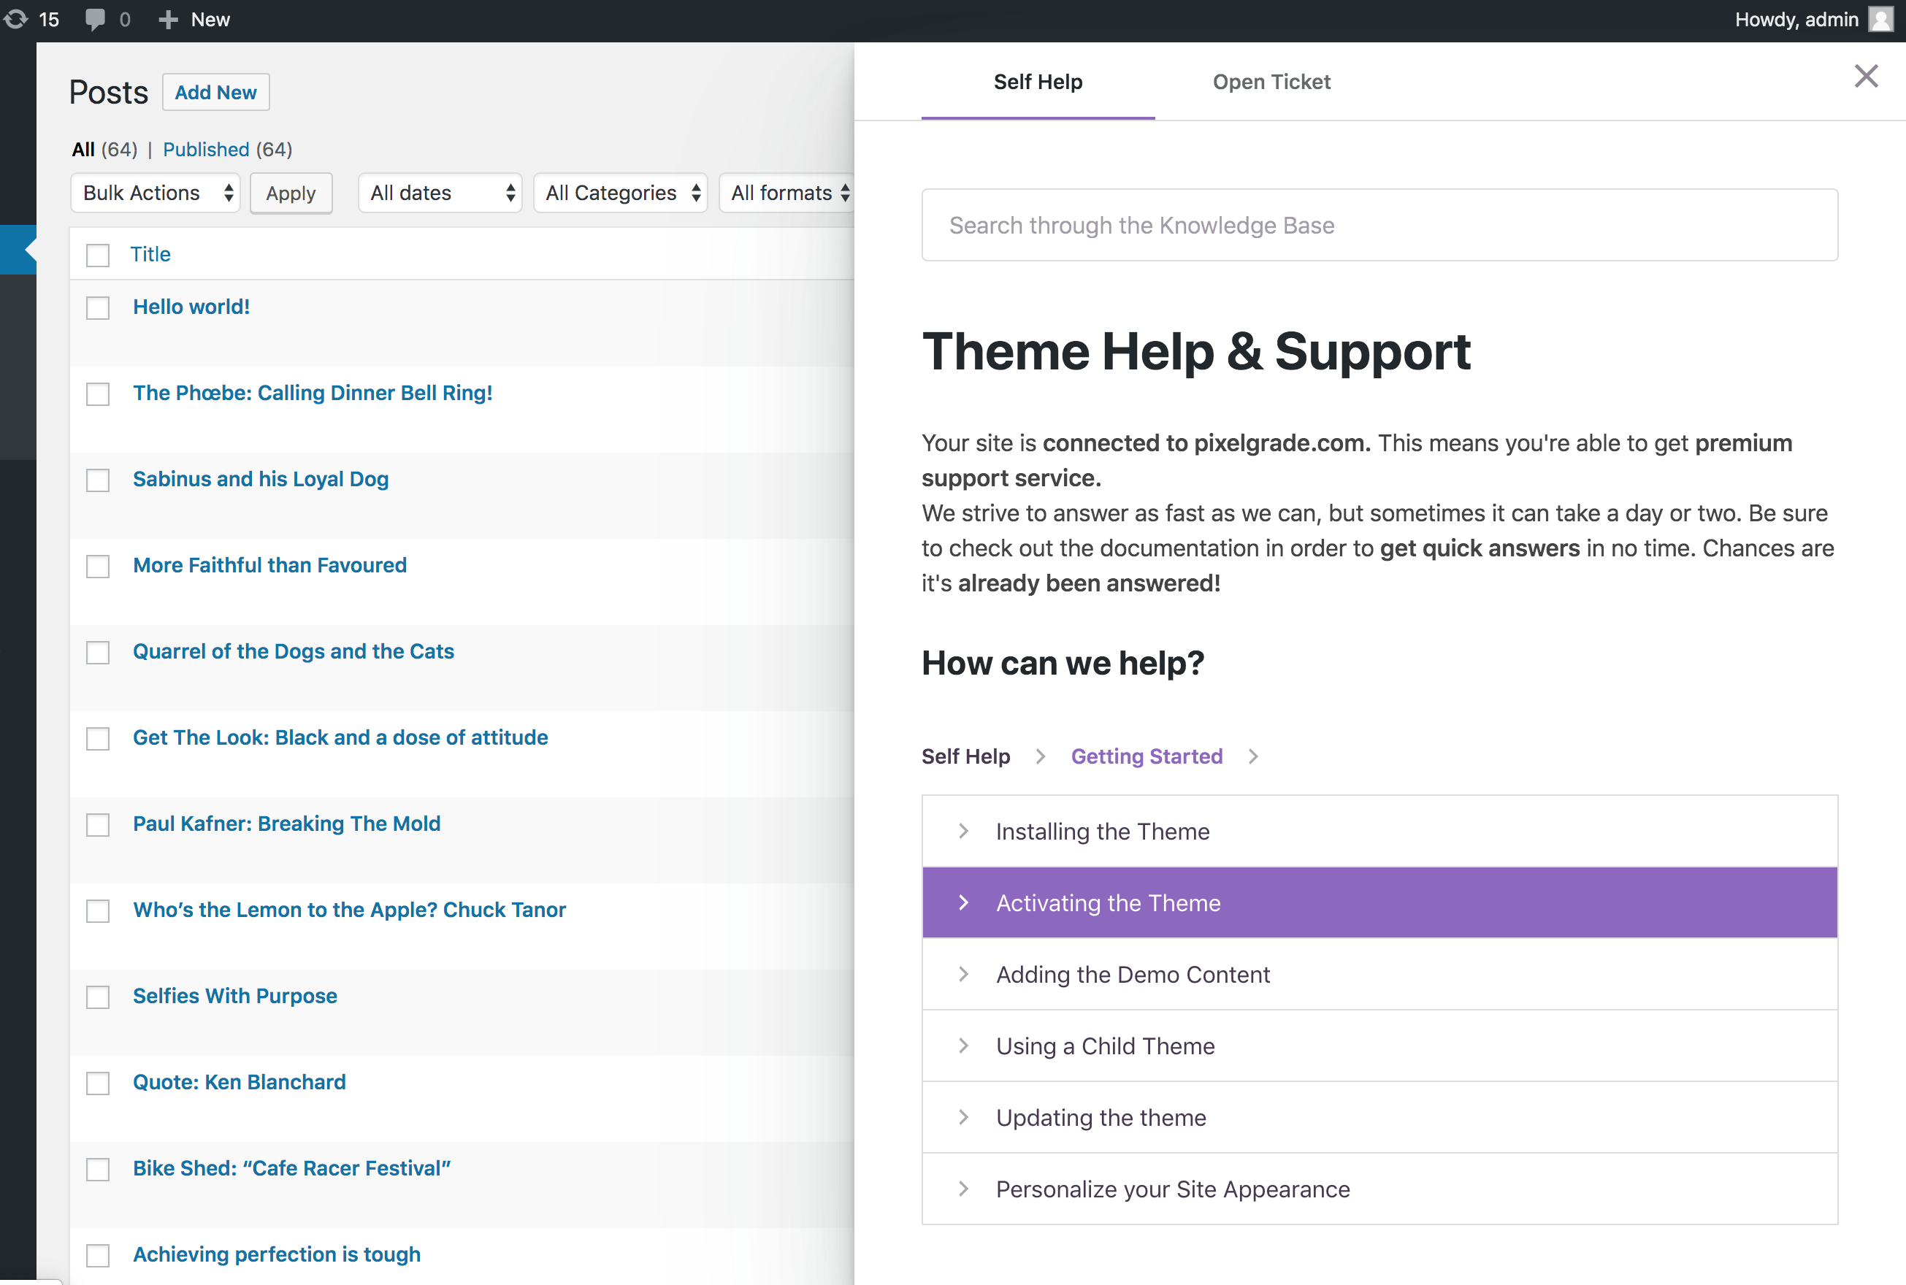Focus the Knowledge Base search field
The height and width of the screenshot is (1285, 1906).
(x=1379, y=226)
